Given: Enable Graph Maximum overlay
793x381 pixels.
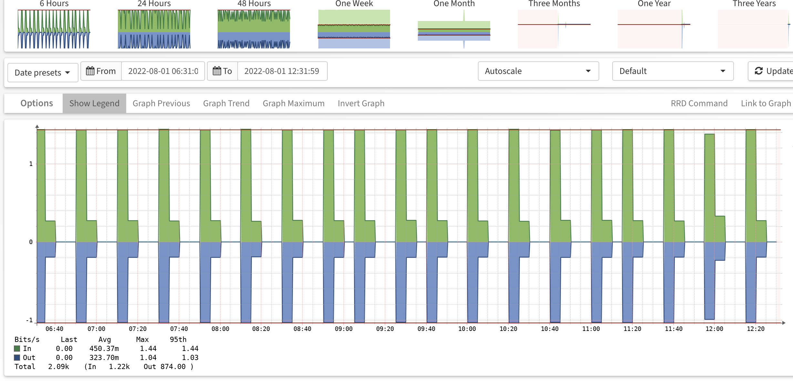Looking at the screenshot, I should point(294,103).
